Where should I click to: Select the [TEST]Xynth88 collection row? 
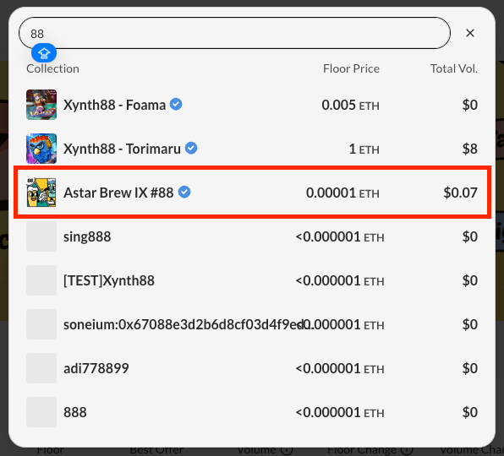(252, 280)
